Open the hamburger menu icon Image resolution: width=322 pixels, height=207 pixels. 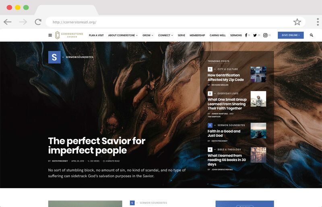pyautogui.click(x=50, y=35)
